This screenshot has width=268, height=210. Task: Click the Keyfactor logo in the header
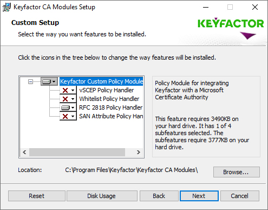[231, 28]
